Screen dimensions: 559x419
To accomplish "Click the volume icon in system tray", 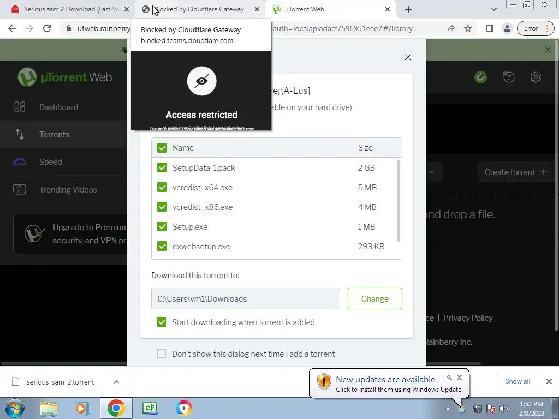I will coord(504,409).
